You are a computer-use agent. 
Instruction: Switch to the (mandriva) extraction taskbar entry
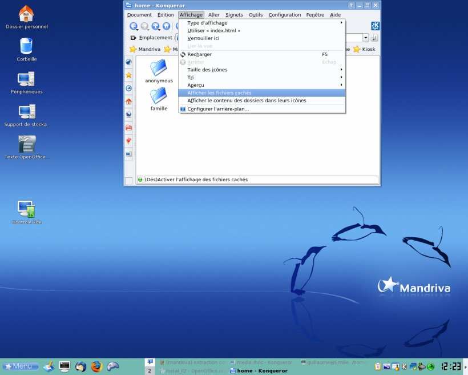tap(192, 362)
